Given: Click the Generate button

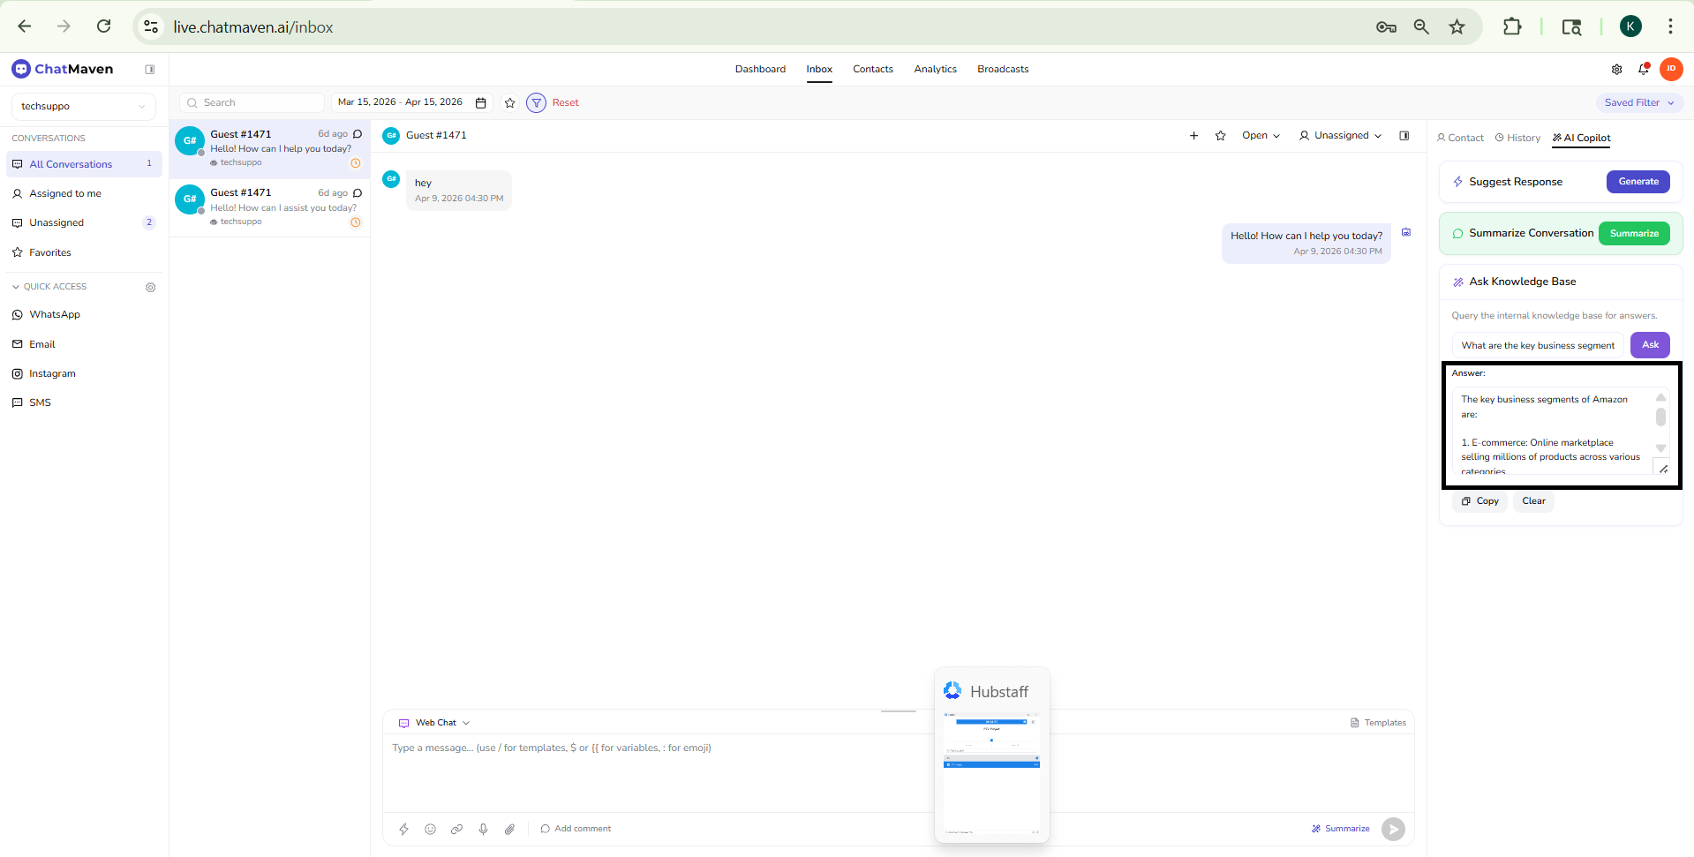Looking at the screenshot, I should (1638, 182).
